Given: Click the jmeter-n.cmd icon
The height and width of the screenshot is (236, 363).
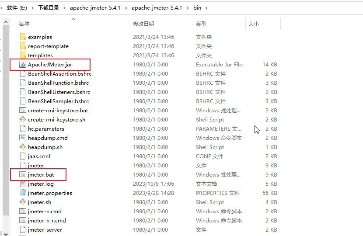Looking at the screenshot, I should coord(23,211).
